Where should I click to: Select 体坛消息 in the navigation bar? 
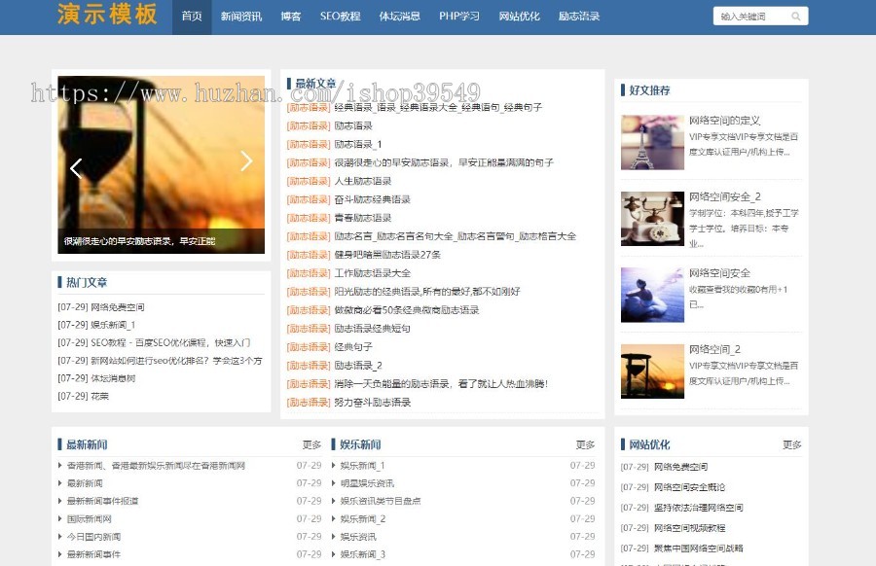[399, 17]
